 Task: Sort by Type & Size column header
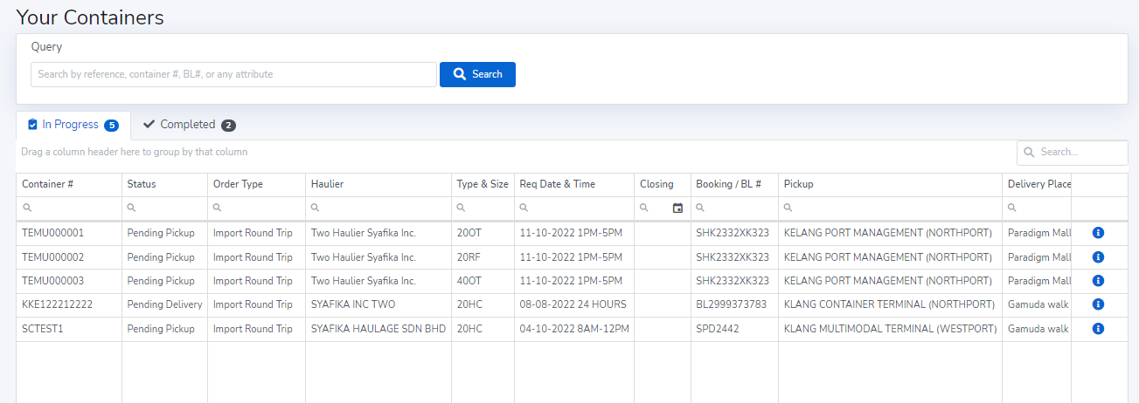482,184
